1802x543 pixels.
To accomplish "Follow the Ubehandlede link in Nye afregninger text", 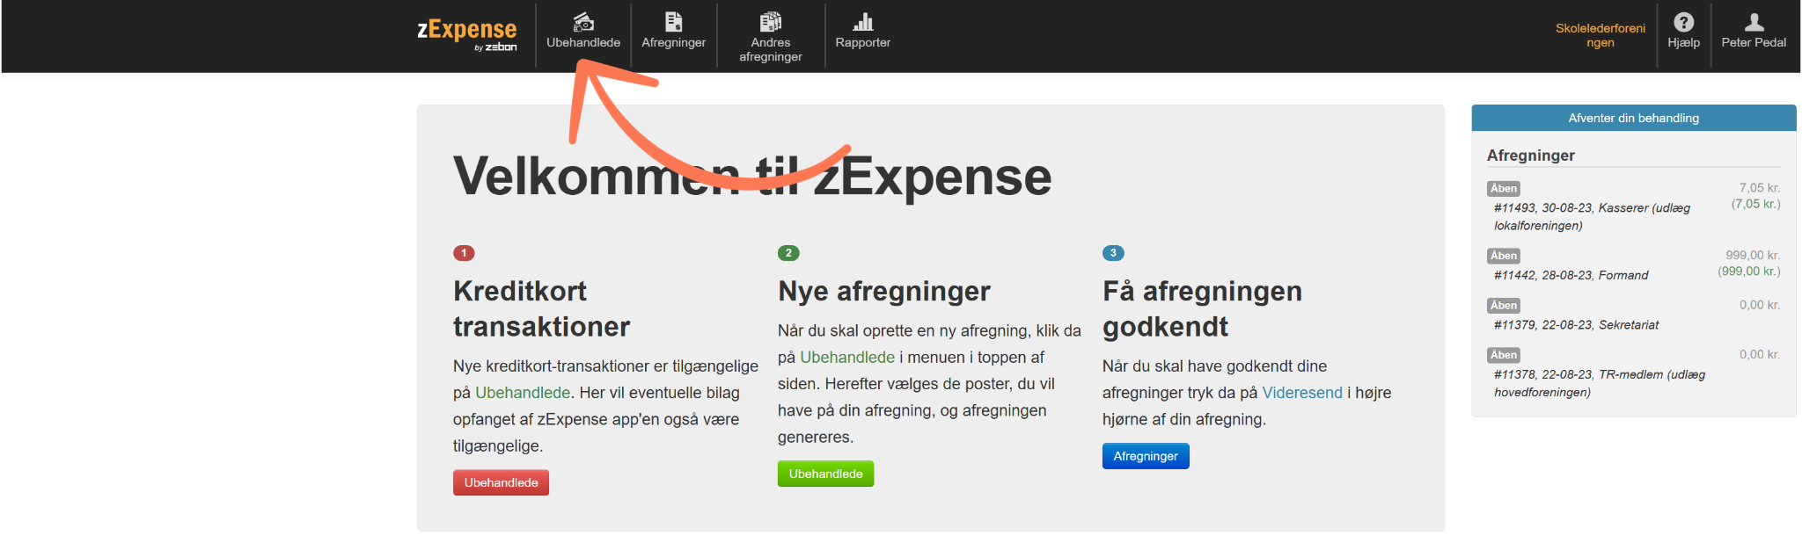I will pyautogui.click(x=847, y=358).
